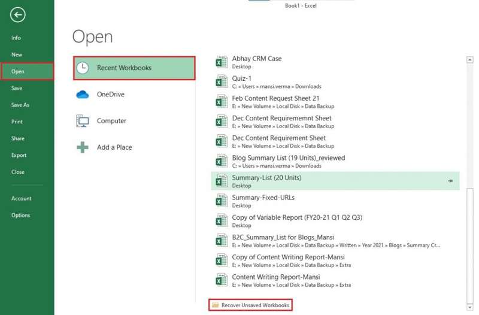Viewport: 479px width, 315px height.
Task: Pin Summary-List (20 Units) using pin icon
Action: (450, 181)
